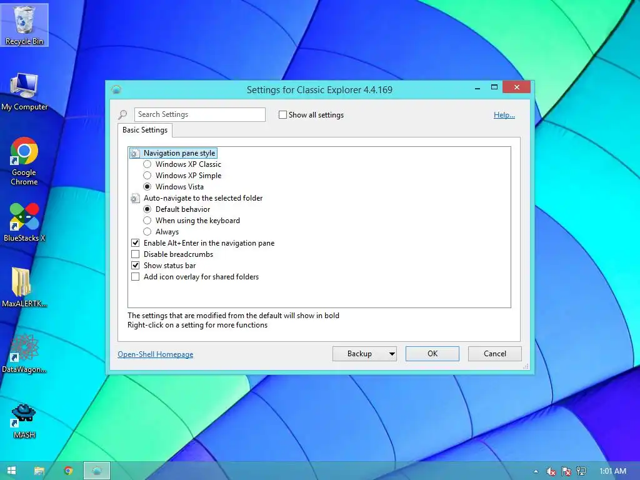Viewport: 640px width, 480px height.
Task: Enable the Show all settings checkbox
Action: [282, 115]
